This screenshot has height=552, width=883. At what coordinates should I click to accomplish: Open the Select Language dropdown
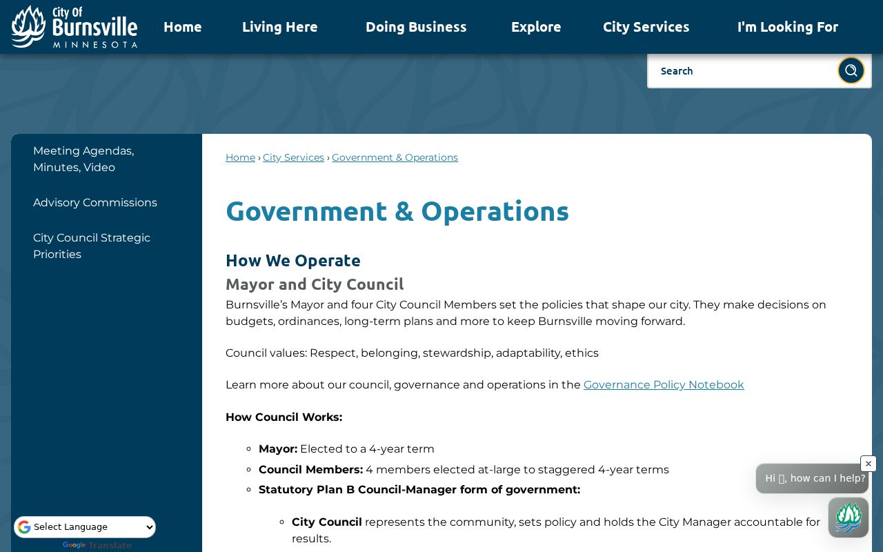coord(85,527)
